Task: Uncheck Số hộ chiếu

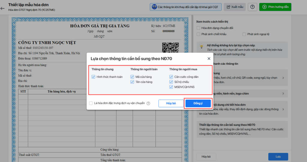Action: click(x=171, y=82)
